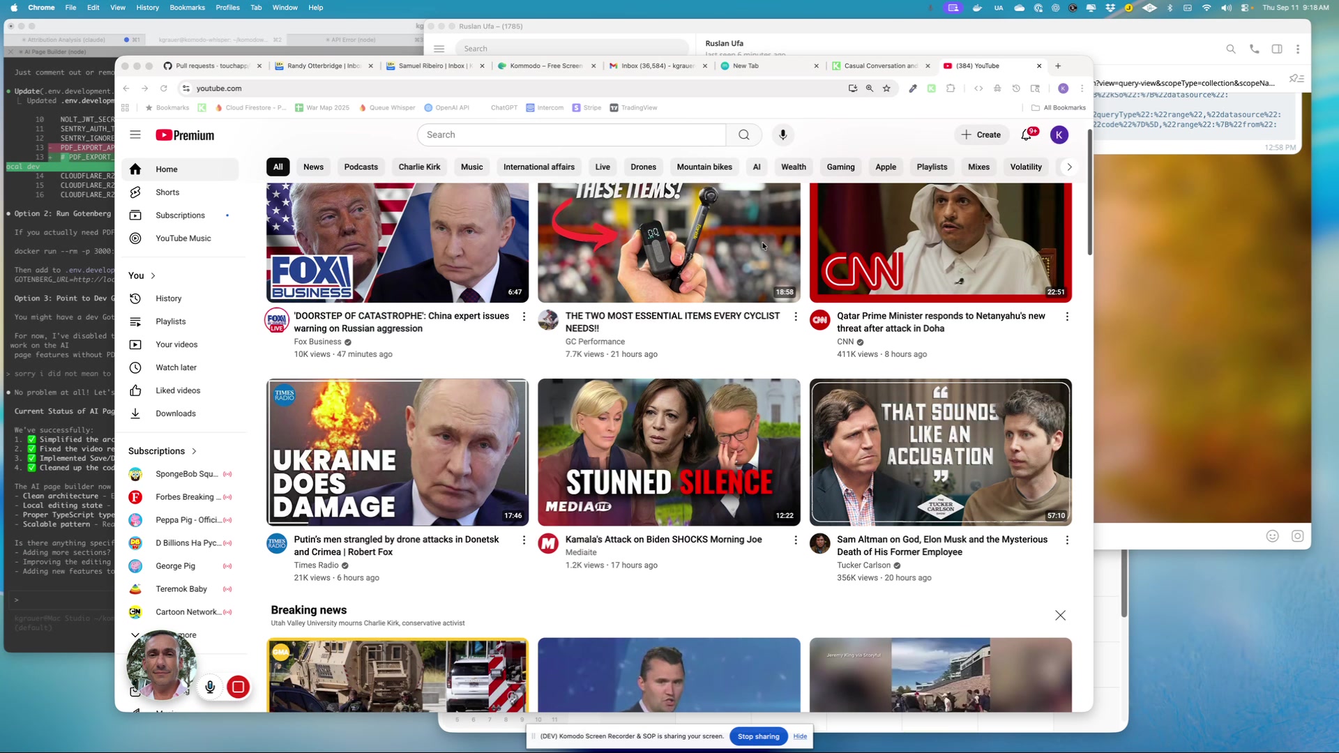Bookmark this page with the star icon
Image resolution: width=1339 pixels, height=753 pixels.
tap(886, 89)
